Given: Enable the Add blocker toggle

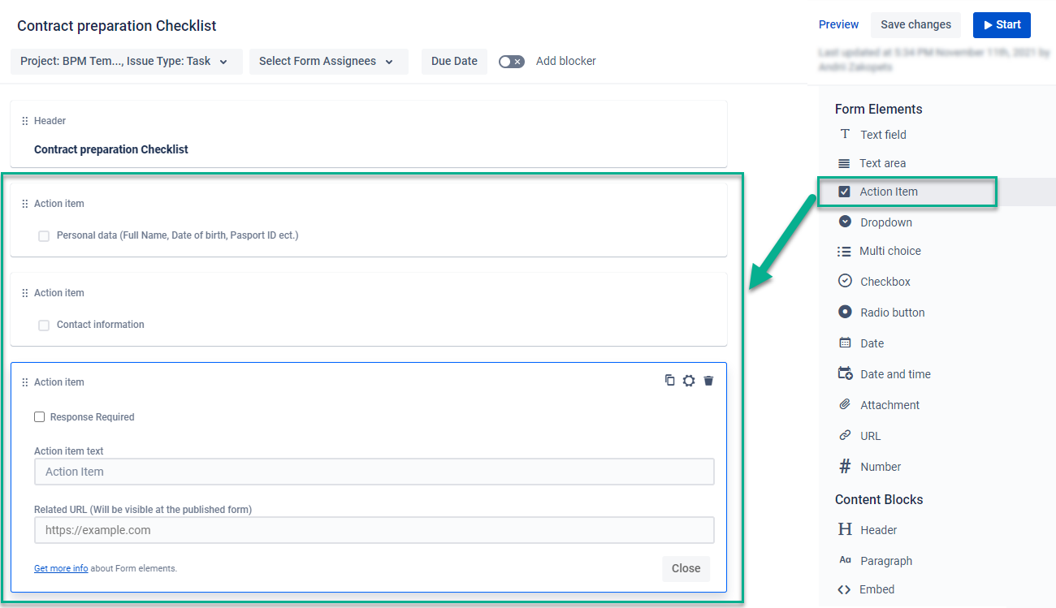Looking at the screenshot, I should 511,61.
